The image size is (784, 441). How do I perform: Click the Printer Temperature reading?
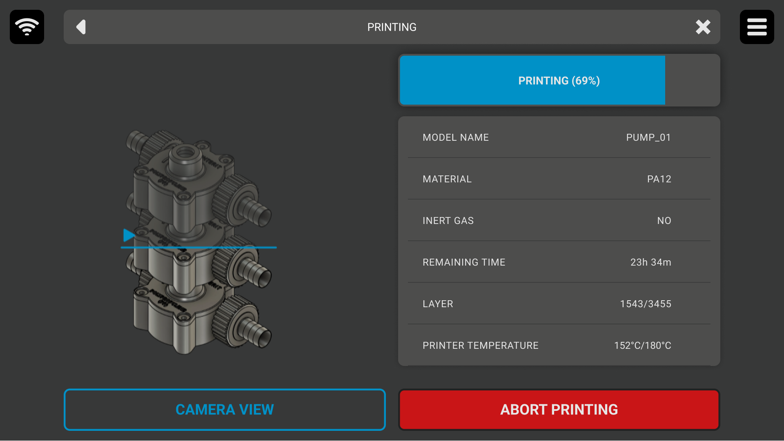(x=642, y=346)
